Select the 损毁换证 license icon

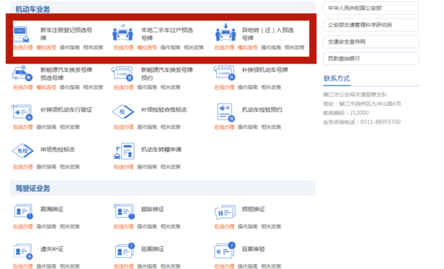225,212
